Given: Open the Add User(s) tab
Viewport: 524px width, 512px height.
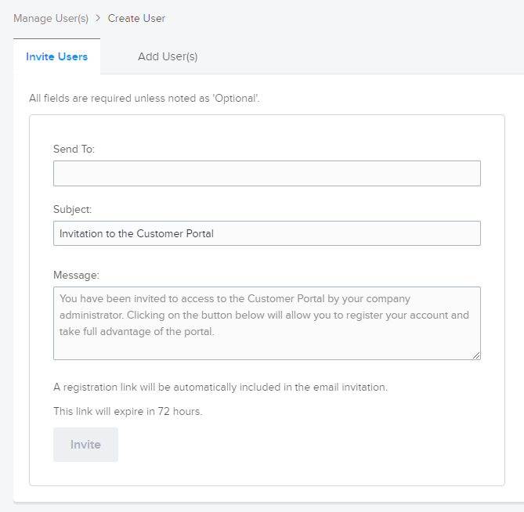Looking at the screenshot, I should tap(168, 56).
